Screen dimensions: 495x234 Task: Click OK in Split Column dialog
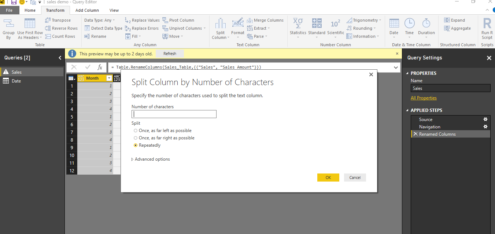click(x=328, y=178)
